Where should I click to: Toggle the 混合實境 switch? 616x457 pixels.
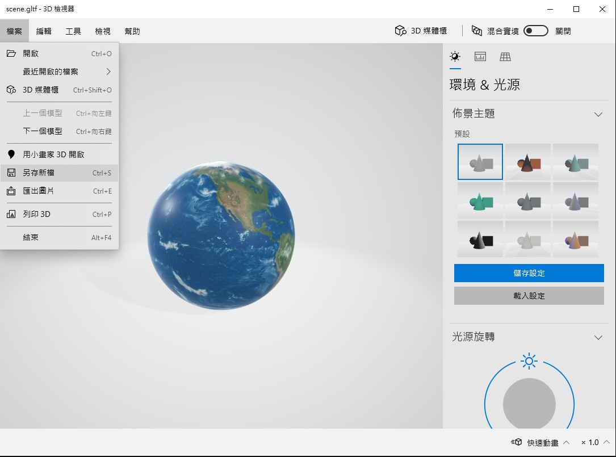coord(535,31)
